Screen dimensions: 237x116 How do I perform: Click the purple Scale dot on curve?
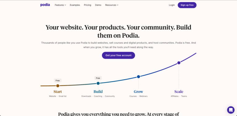(x=179, y=63)
